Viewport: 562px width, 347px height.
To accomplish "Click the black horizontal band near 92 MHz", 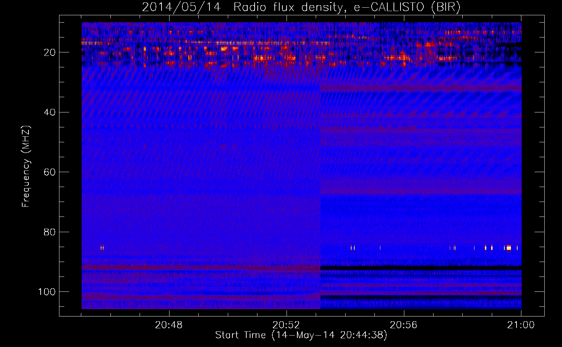I will point(421,268).
